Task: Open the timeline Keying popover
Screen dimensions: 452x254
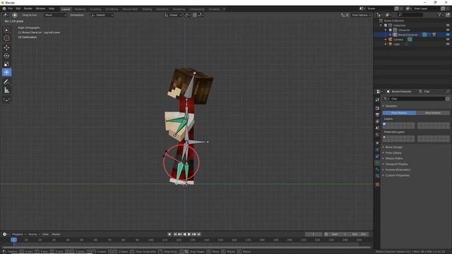Action: pos(34,234)
